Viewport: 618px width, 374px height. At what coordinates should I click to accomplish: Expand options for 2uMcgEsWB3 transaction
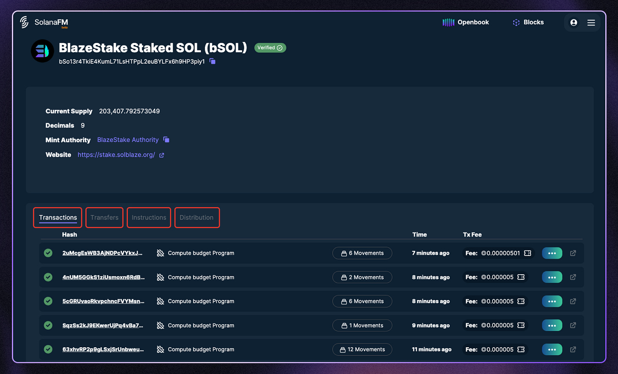[x=552, y=253]
